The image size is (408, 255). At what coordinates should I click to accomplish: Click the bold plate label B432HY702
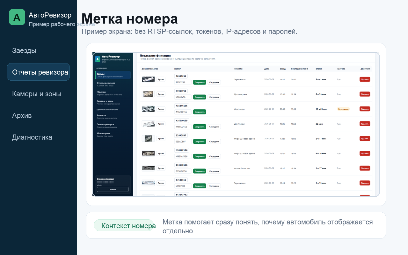pos(182,194)
